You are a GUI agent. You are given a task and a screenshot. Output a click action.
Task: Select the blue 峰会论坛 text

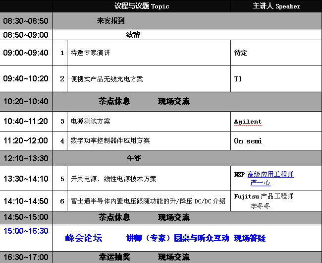click(x=84, y=238)
